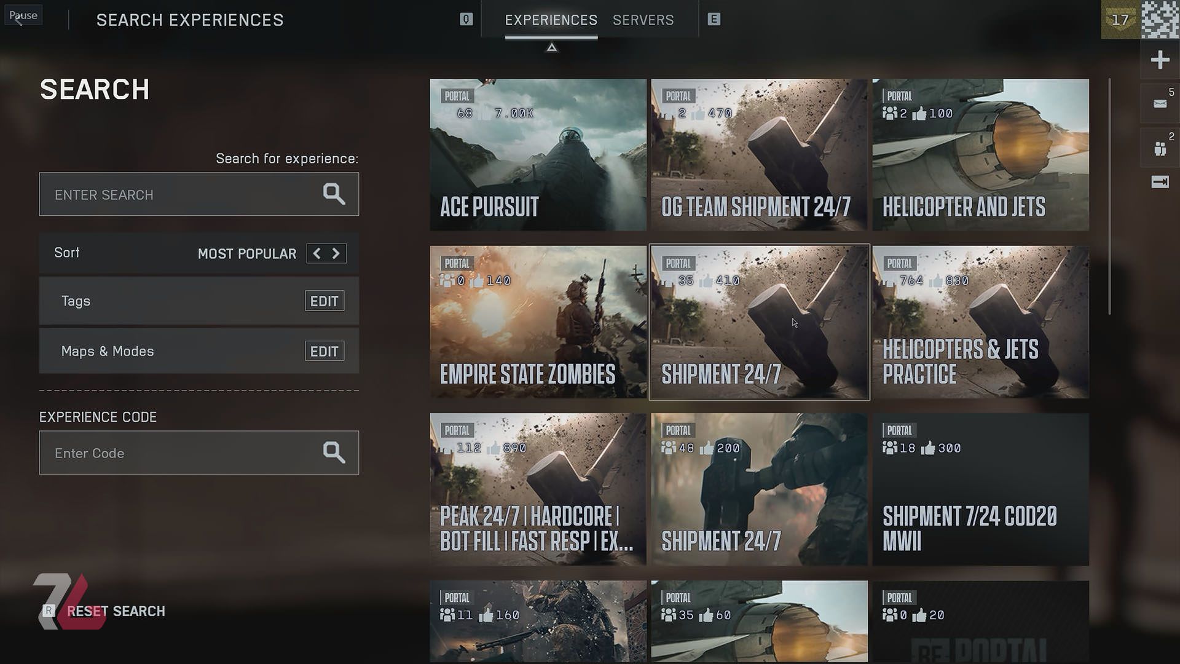Switch sort to next option with right chevron

pos(336,253)
